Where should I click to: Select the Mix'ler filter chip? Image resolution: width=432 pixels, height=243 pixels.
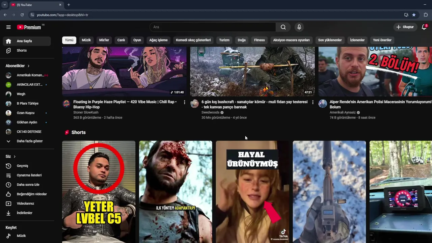(x=104, y=40)
